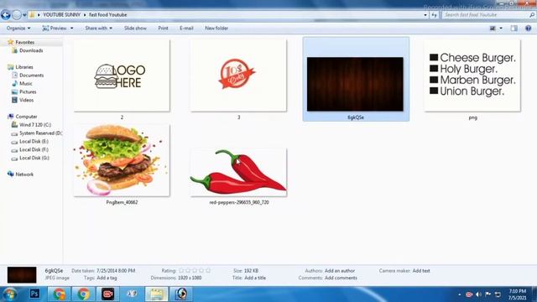
Task: Open the Windows Start menu
Action: pos(9,294)
